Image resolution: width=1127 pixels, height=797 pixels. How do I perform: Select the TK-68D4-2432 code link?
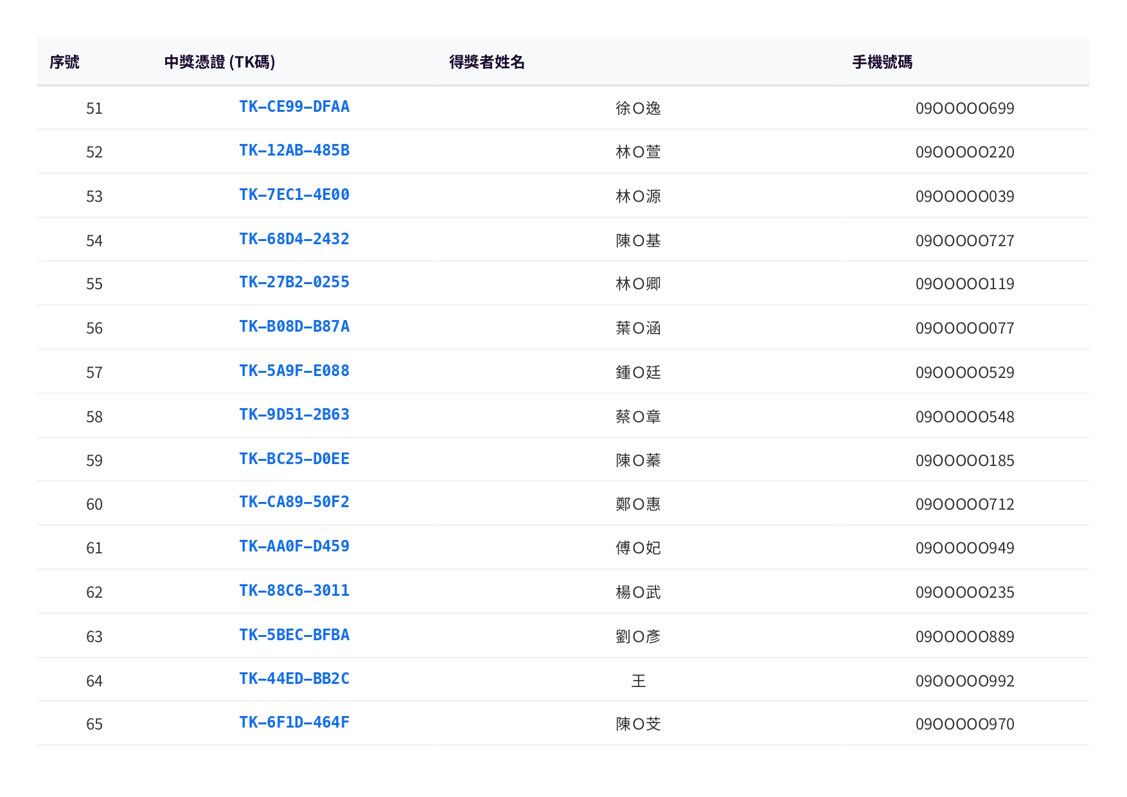click(294, 239)
